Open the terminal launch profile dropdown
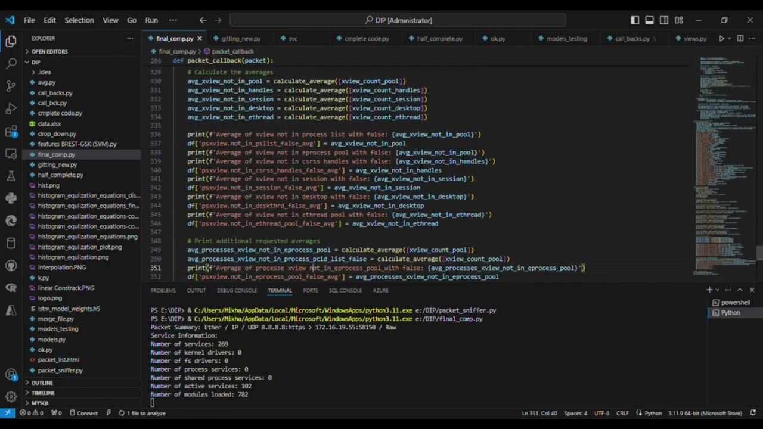This screenshot has height=429, width=763. (717, 290)
